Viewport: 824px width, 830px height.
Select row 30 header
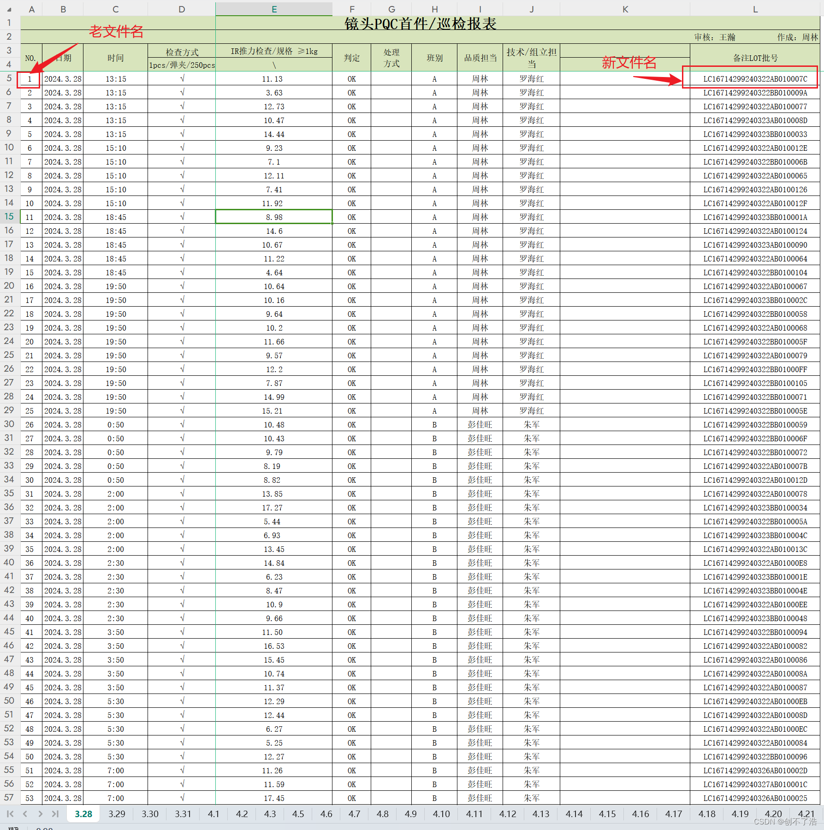point(9,424)
